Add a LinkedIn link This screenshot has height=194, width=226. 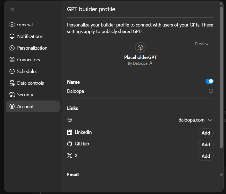(x=206, y=133)
